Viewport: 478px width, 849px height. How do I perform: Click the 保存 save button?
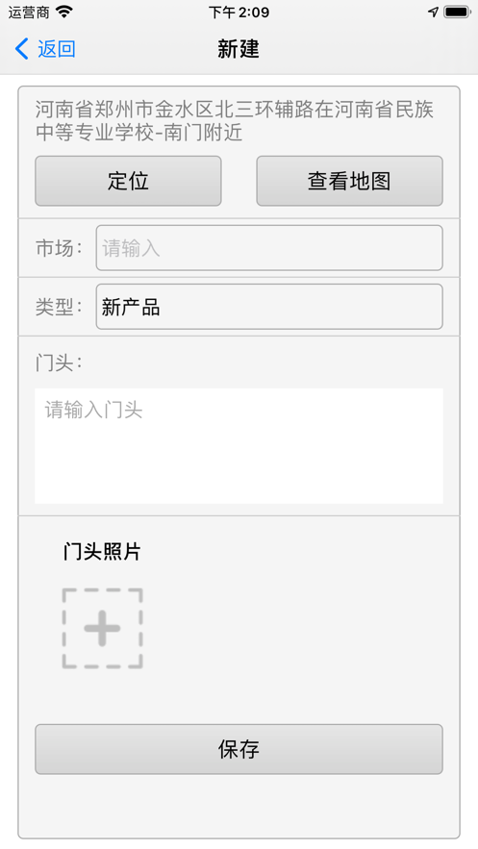click(x=239, y=749)
